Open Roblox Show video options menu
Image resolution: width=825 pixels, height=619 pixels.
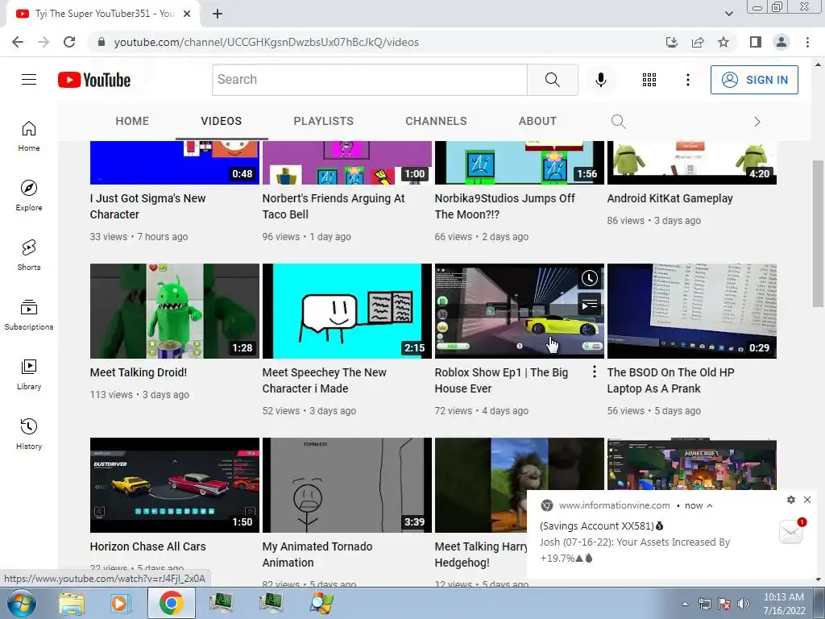click(x=594, y=372)
